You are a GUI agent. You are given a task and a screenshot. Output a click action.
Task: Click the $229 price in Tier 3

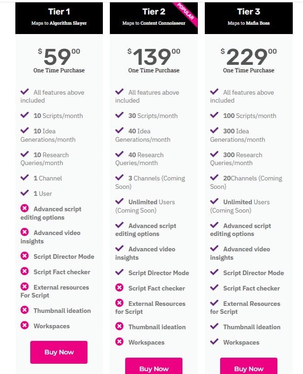249,56
